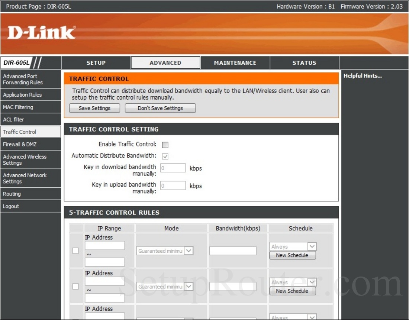
Task: Open MAC Filtering page
Action: tap(30, 107)
